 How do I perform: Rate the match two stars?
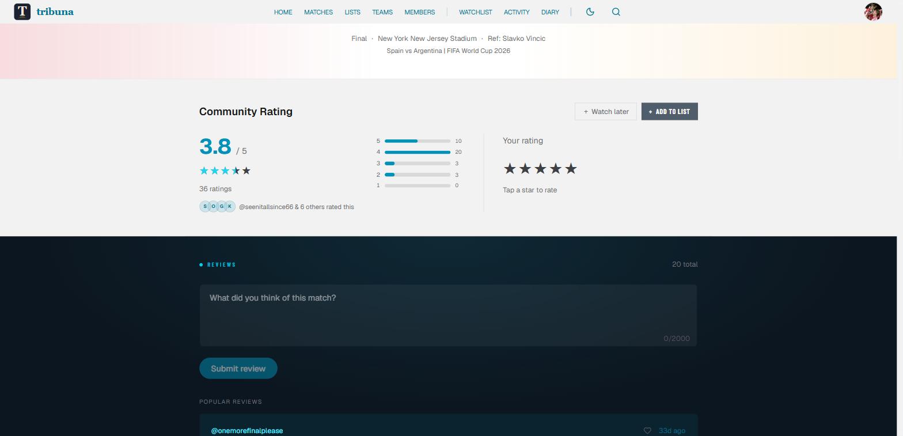(525, 168)
